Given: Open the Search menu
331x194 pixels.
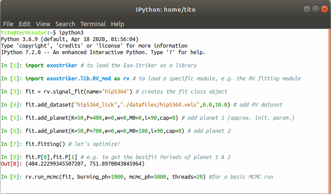Looking at the screenshot, I should 65,24.
